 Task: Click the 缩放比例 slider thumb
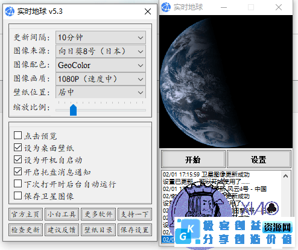pyautogui.click(x=73, y=110)
